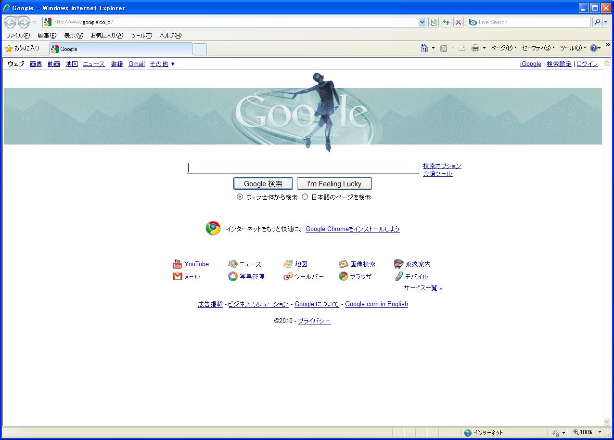Click the 動画 link in Google top bar

[54, 64]
